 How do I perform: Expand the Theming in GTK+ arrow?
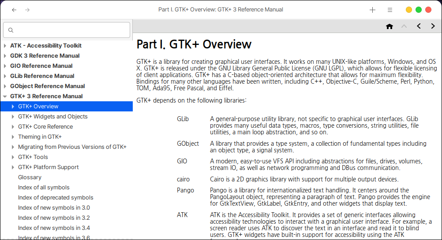[x=13, y=137]
